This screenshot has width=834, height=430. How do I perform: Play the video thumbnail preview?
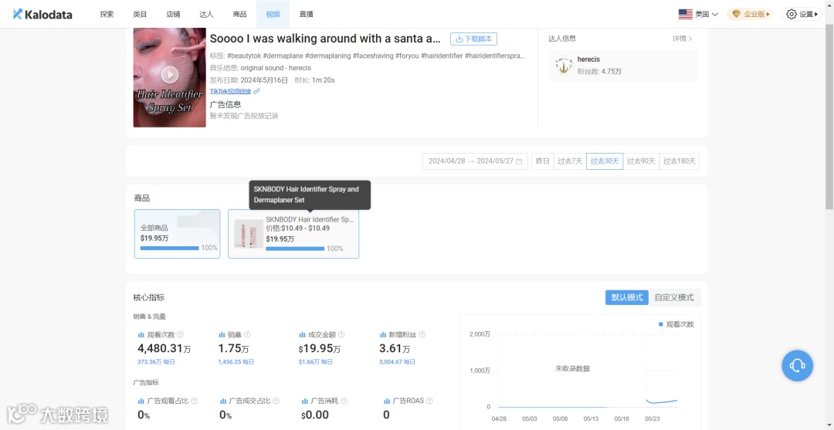pos(170,74)
